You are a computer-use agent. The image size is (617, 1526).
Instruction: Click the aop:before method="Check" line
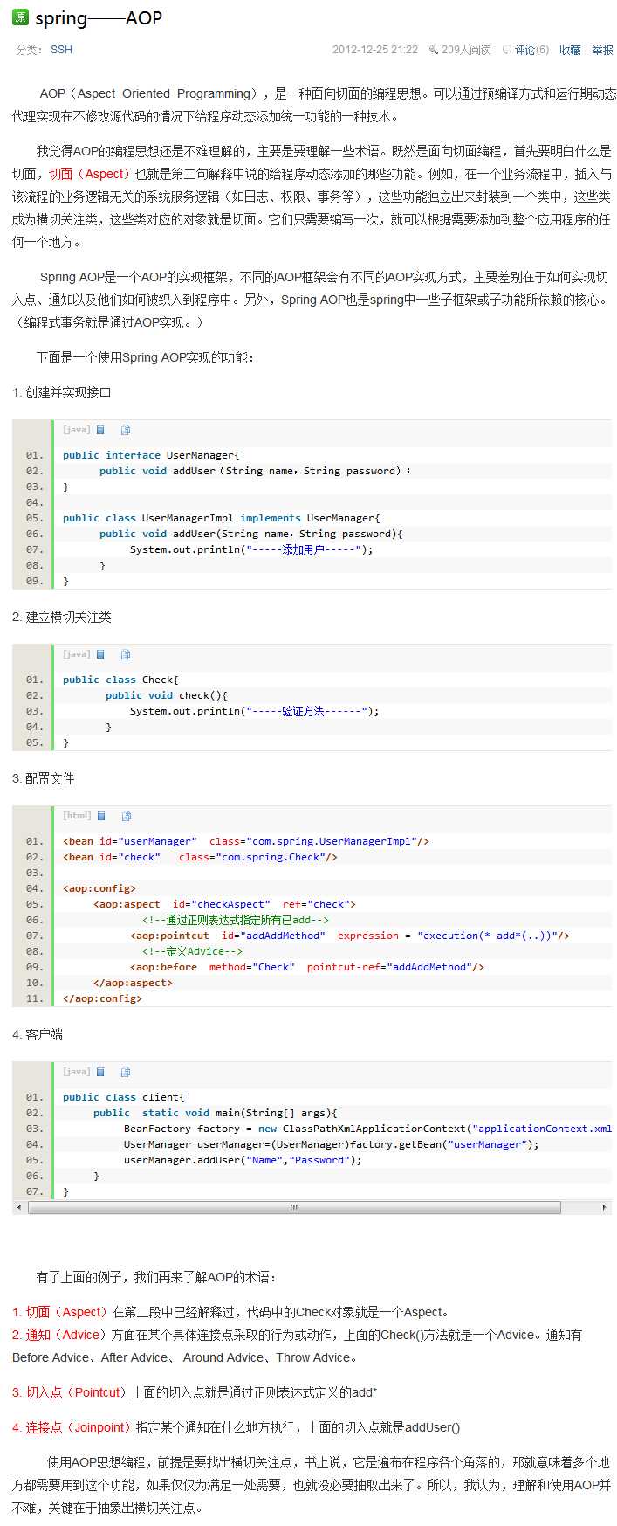pyautogui.click(x=307, y=967)
